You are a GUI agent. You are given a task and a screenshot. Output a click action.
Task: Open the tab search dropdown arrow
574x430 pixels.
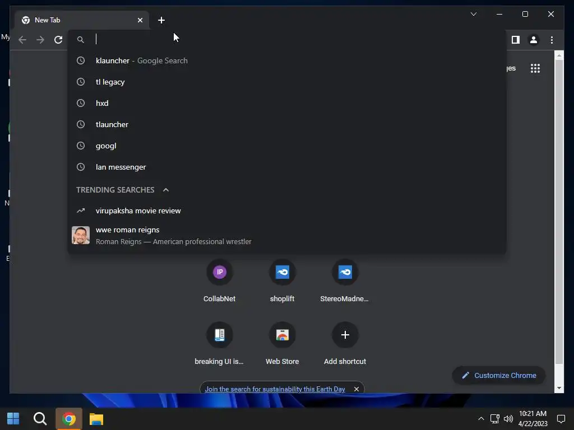[474, 14]
